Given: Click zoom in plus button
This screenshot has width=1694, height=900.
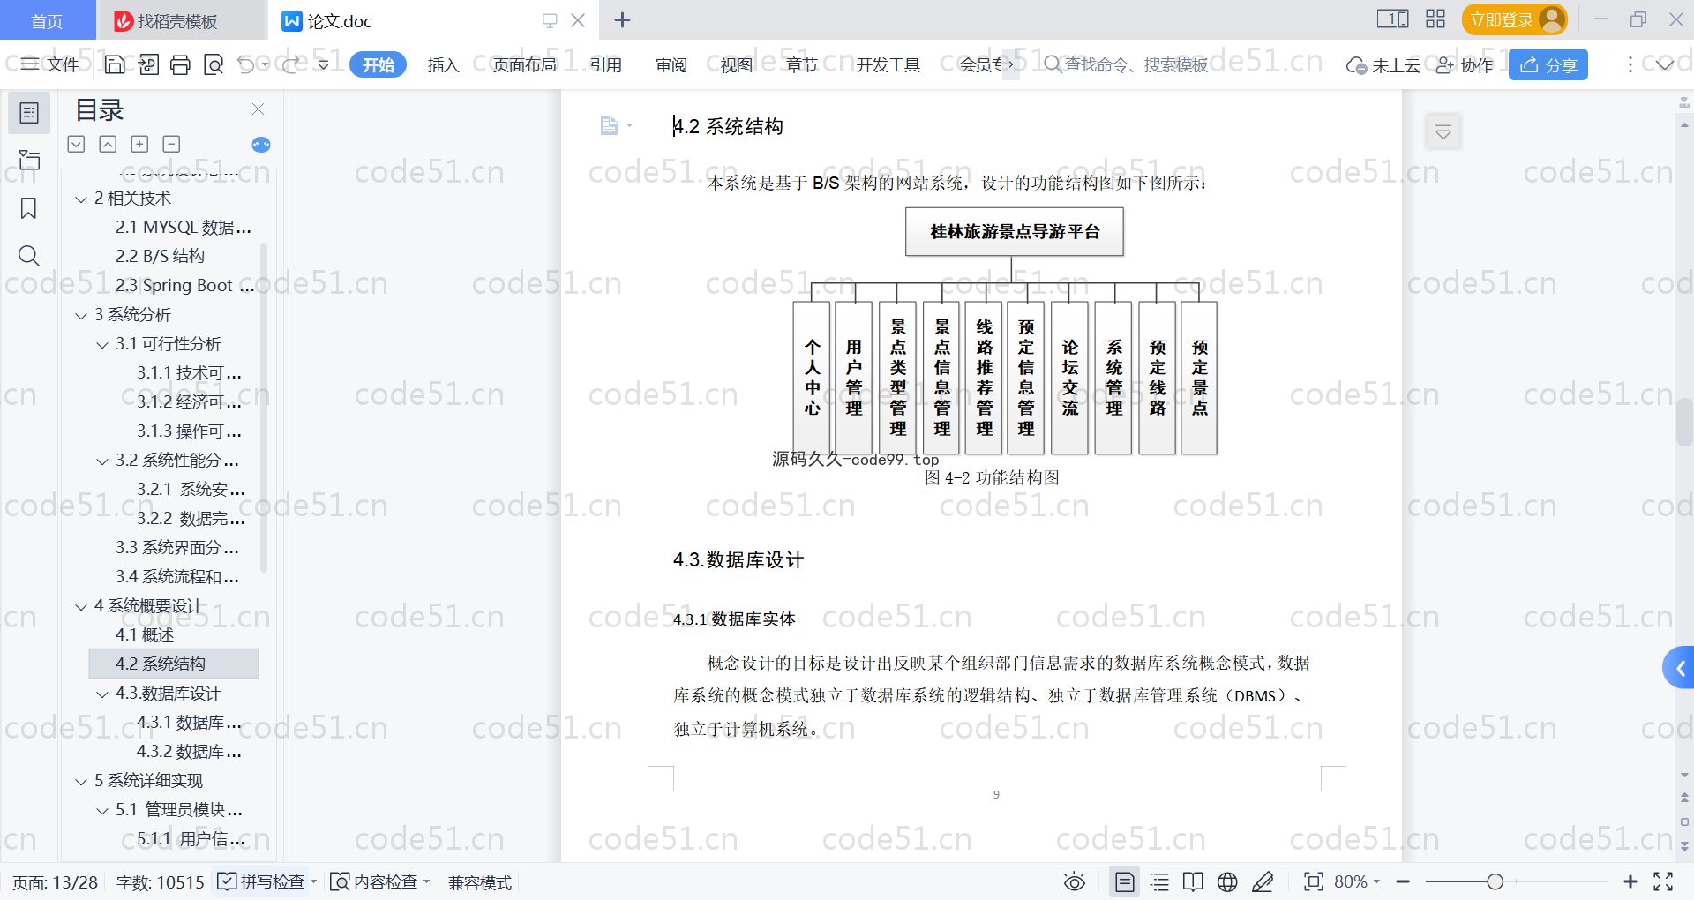Looking at the screenshot, I should click(1630, 881).
